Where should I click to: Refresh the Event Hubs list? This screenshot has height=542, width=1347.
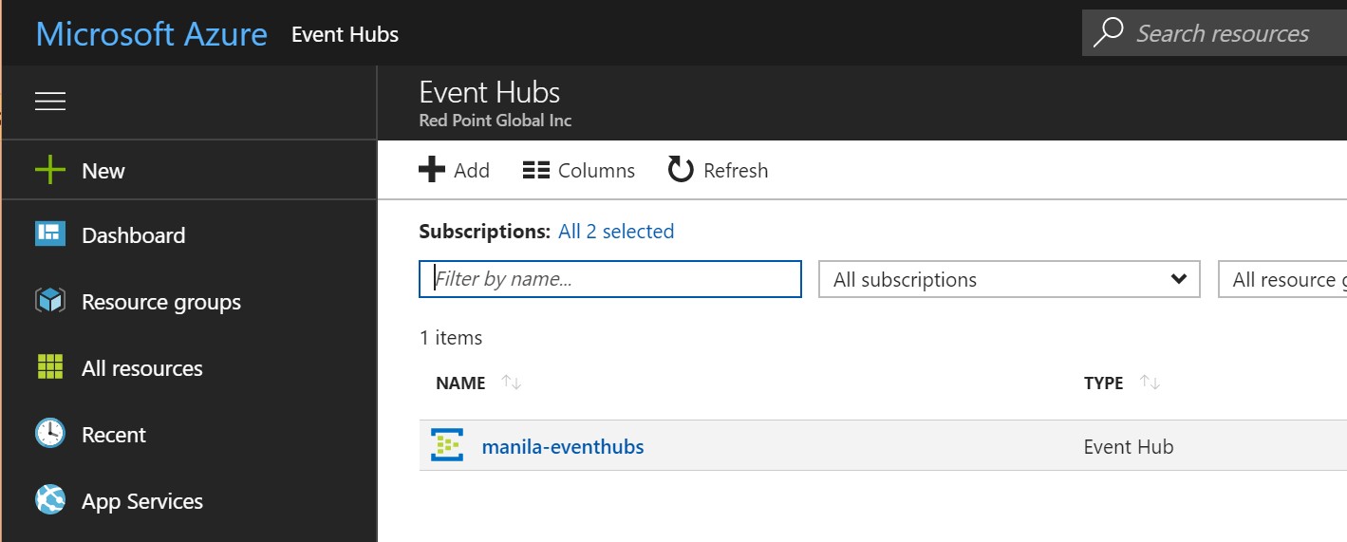[719, 171]
